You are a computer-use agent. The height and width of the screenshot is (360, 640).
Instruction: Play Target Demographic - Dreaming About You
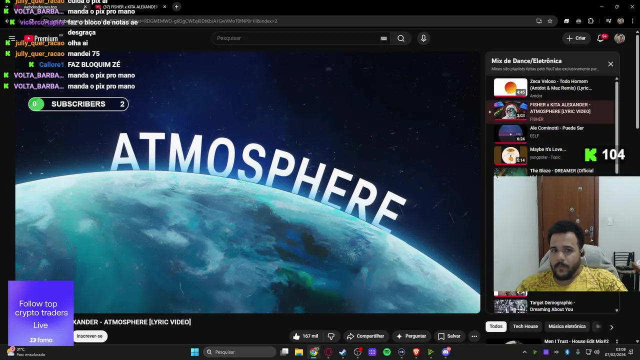(x=551, y=305)
